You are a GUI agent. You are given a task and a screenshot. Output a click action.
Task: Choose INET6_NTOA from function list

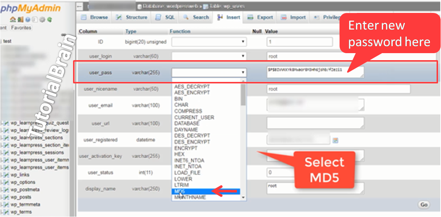click(206, 161)
